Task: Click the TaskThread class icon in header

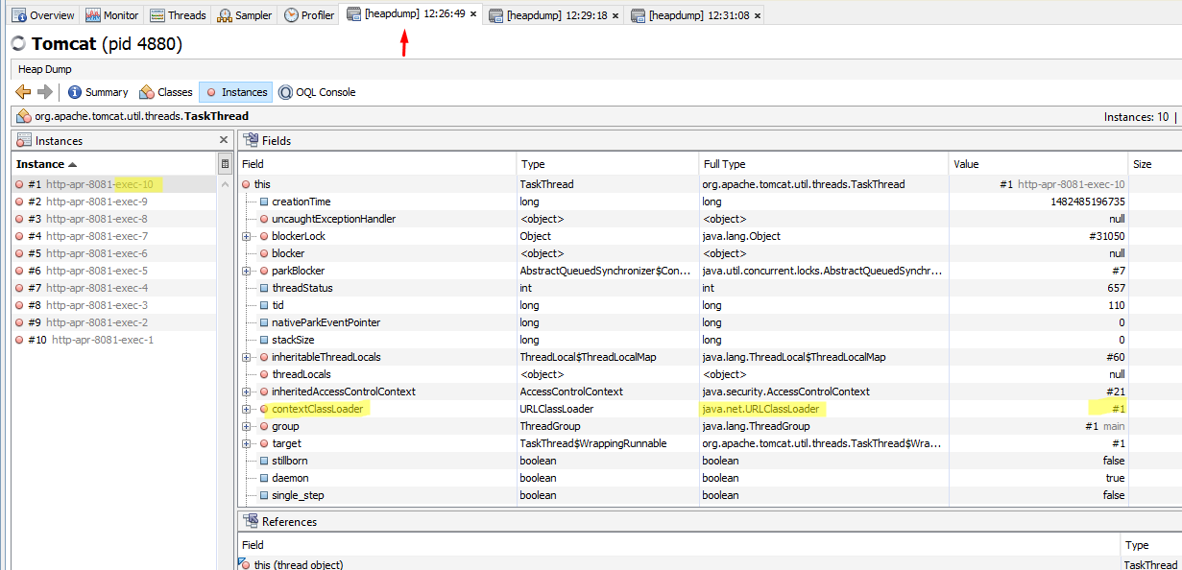Action: point(24,116)
